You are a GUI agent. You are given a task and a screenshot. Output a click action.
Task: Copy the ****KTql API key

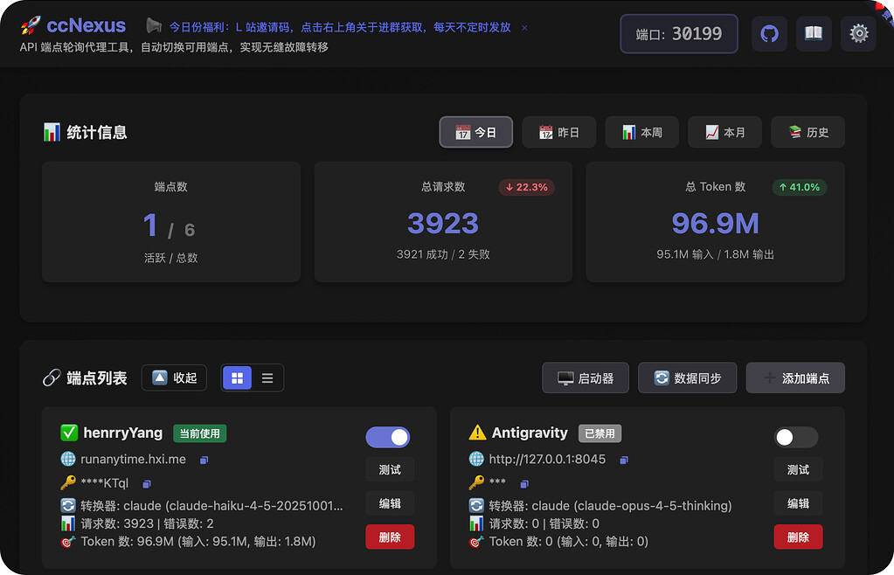(x=147, y=484)
